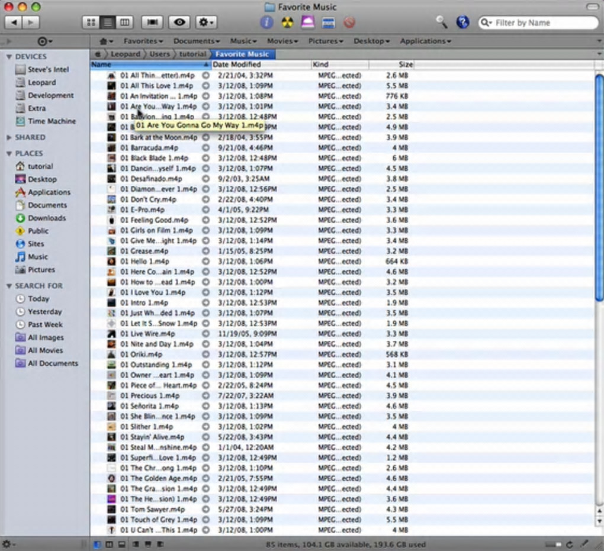This screenshot has height=551, width=604.
Task: Open the Action gear dropdown in toolbar
Action: pos(205,22)
